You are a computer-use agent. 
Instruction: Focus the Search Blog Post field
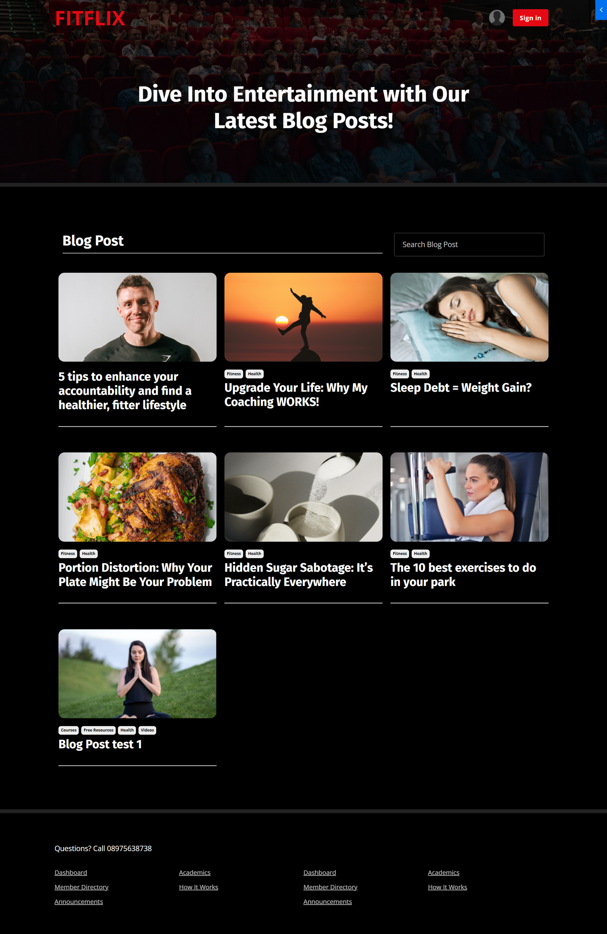[469, 244]
